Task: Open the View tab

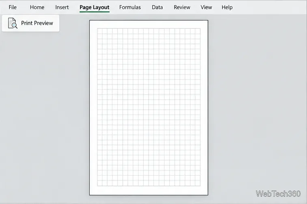Action: [206, 7]
